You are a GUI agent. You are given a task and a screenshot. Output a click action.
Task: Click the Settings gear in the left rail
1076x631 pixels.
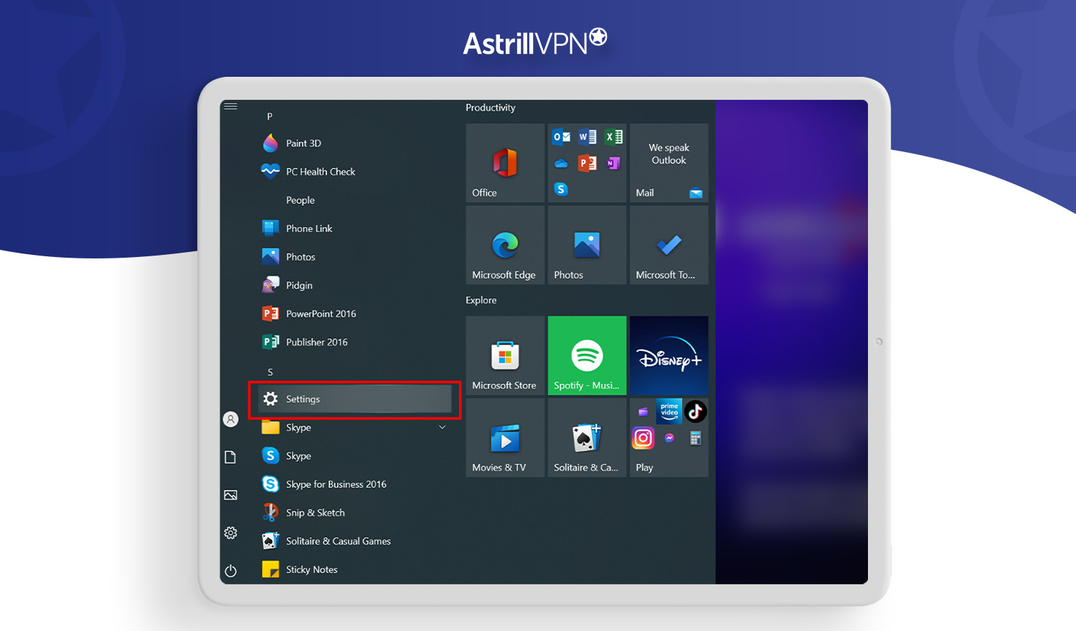[x=230, y=533]
